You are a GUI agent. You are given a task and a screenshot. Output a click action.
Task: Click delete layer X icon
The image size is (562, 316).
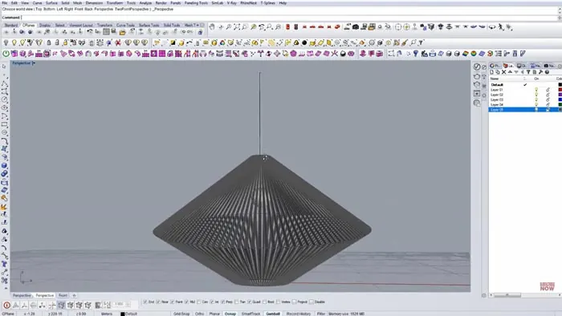[504, 72]
